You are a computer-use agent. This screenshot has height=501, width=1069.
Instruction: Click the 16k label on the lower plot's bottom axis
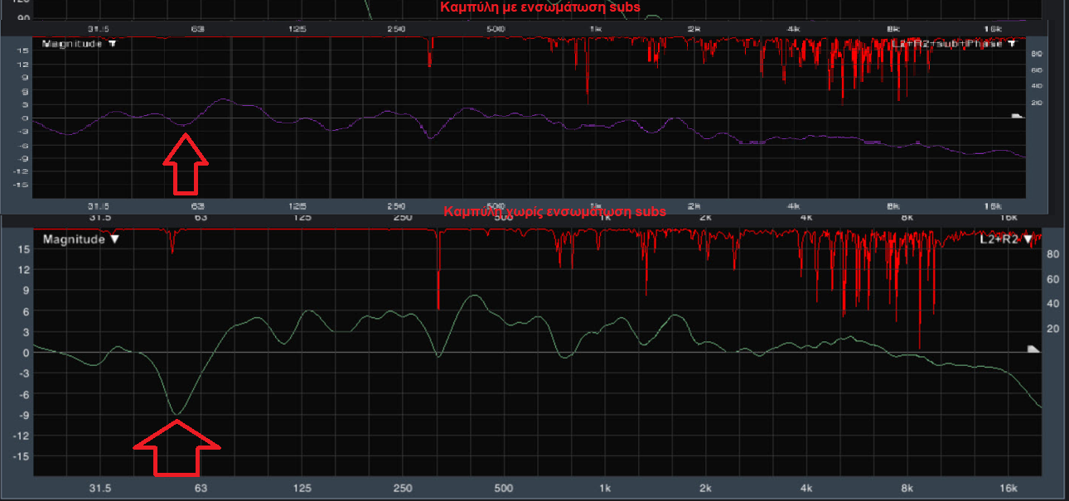click(x=1007, y=488)
